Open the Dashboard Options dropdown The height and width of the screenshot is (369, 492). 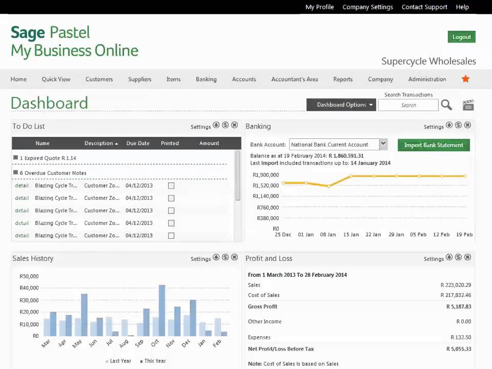(x=342, y=105)
